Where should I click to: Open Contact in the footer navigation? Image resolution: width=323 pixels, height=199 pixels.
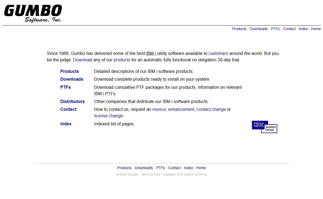tap(174, 168)
